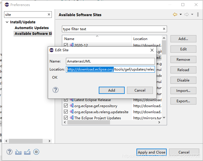Click the Disable site button
The width and height of the screenshot is (203, 161).
[x=183, y=80]
